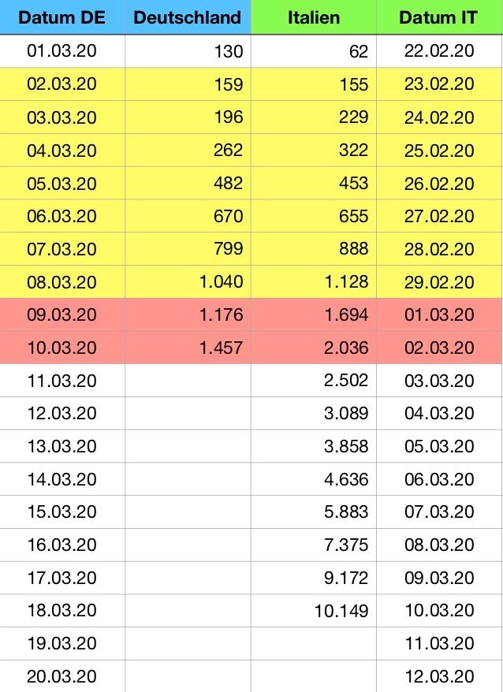Click the cell containing 130
The image size is (503, 692).
point(188,51)
